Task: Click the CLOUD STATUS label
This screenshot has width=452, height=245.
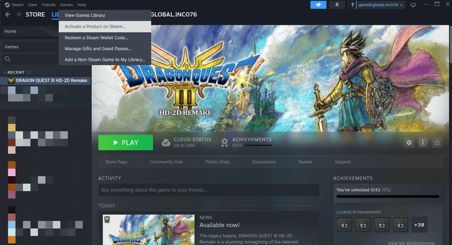Action: 192,140
